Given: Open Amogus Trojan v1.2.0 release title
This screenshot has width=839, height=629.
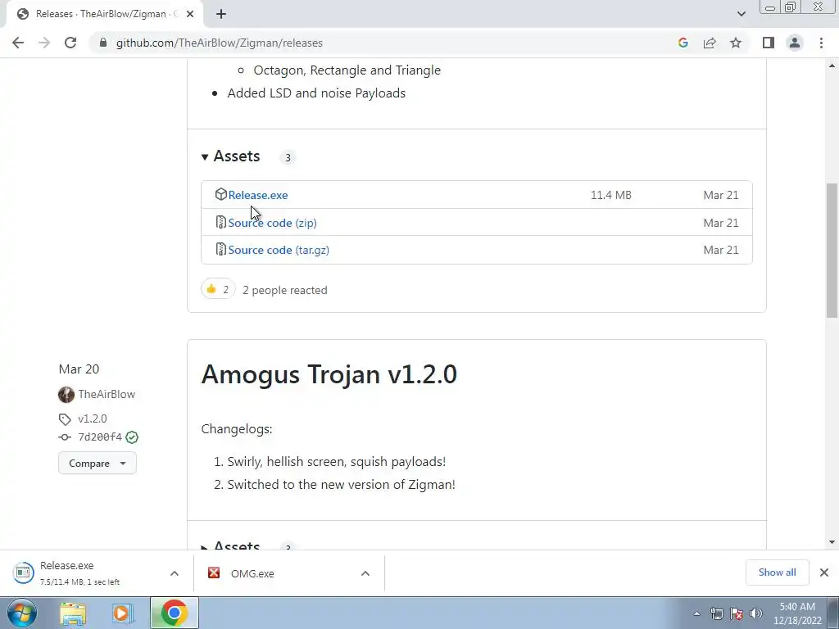Looking at the screenshot, I should pyautogui.click(x=329, y=373).
